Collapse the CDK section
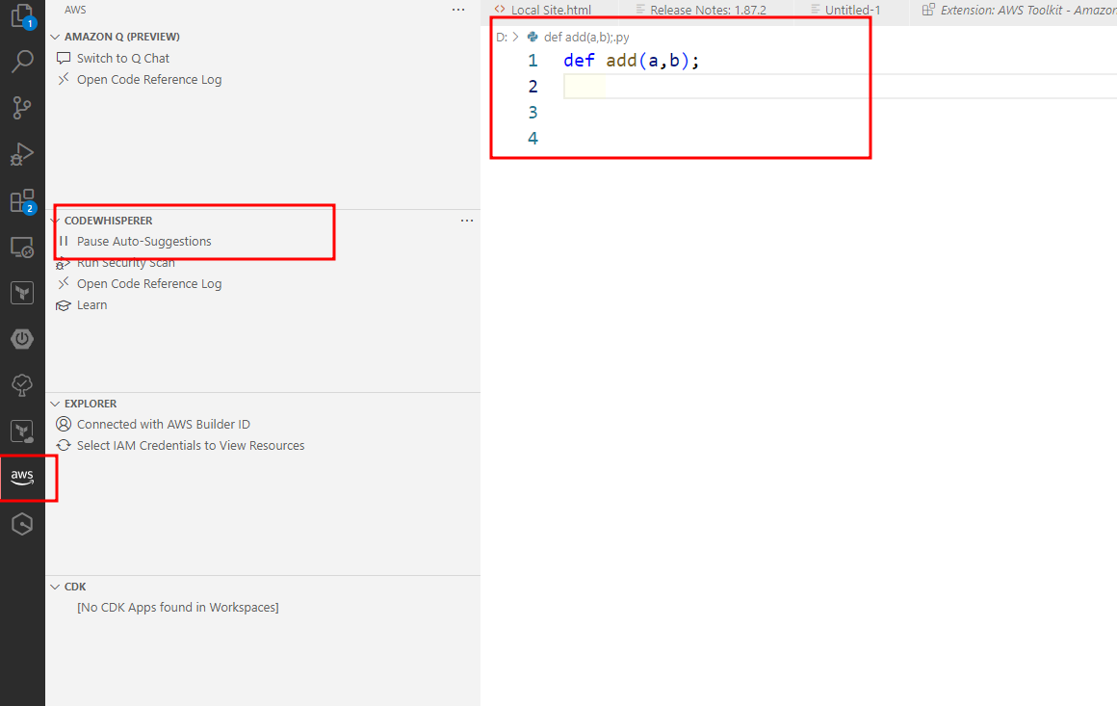This screenshot has width=1117, height=706. (55, 587)
